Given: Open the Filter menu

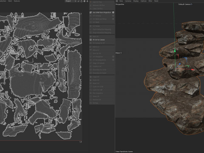Looking at the screenshot, I should 150,1.
